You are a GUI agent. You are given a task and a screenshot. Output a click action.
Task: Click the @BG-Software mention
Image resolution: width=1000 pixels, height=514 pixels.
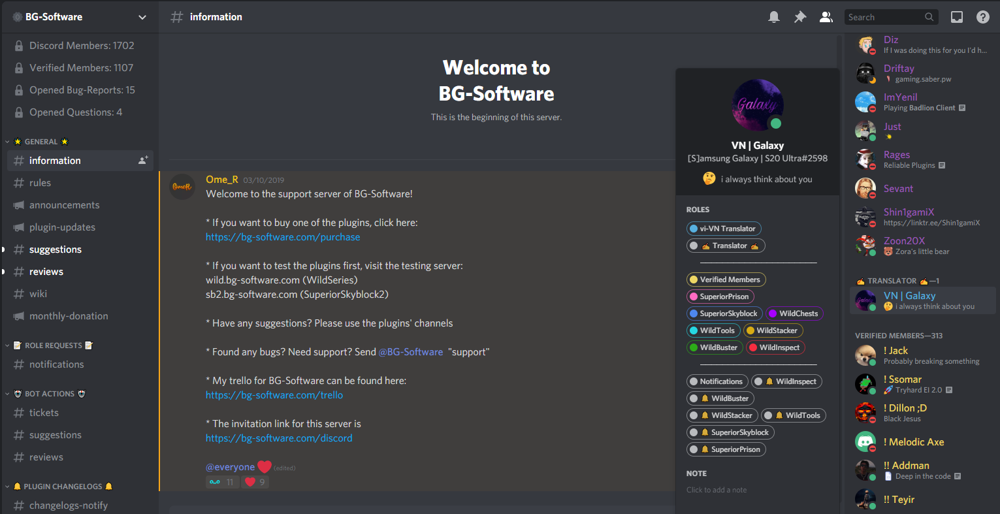tap(411, 352)
